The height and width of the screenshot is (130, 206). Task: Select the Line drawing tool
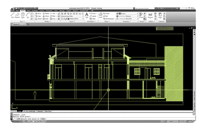coord(13,15)
